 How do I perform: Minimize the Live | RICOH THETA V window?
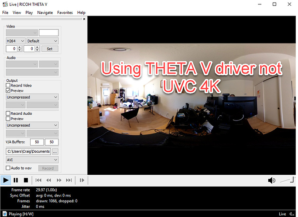click(260, 4)
